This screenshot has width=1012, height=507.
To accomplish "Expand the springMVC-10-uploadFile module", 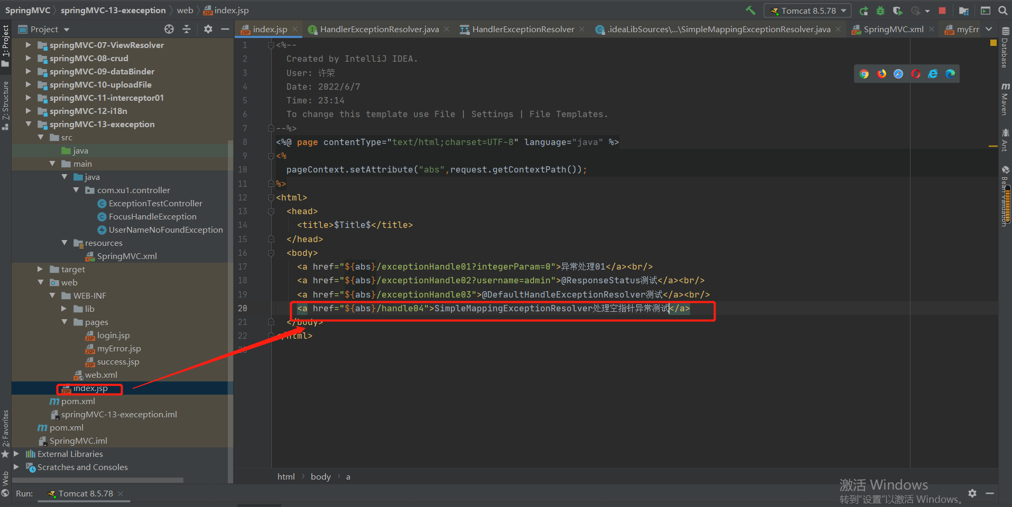I will pyautogui.click(x=29, y=84).
